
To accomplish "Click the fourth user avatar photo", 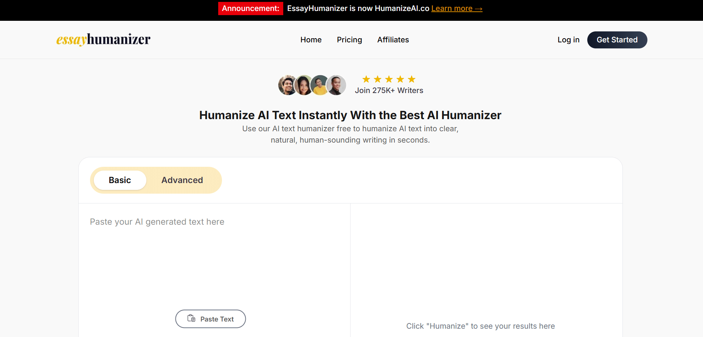I will tap(336, 85).
